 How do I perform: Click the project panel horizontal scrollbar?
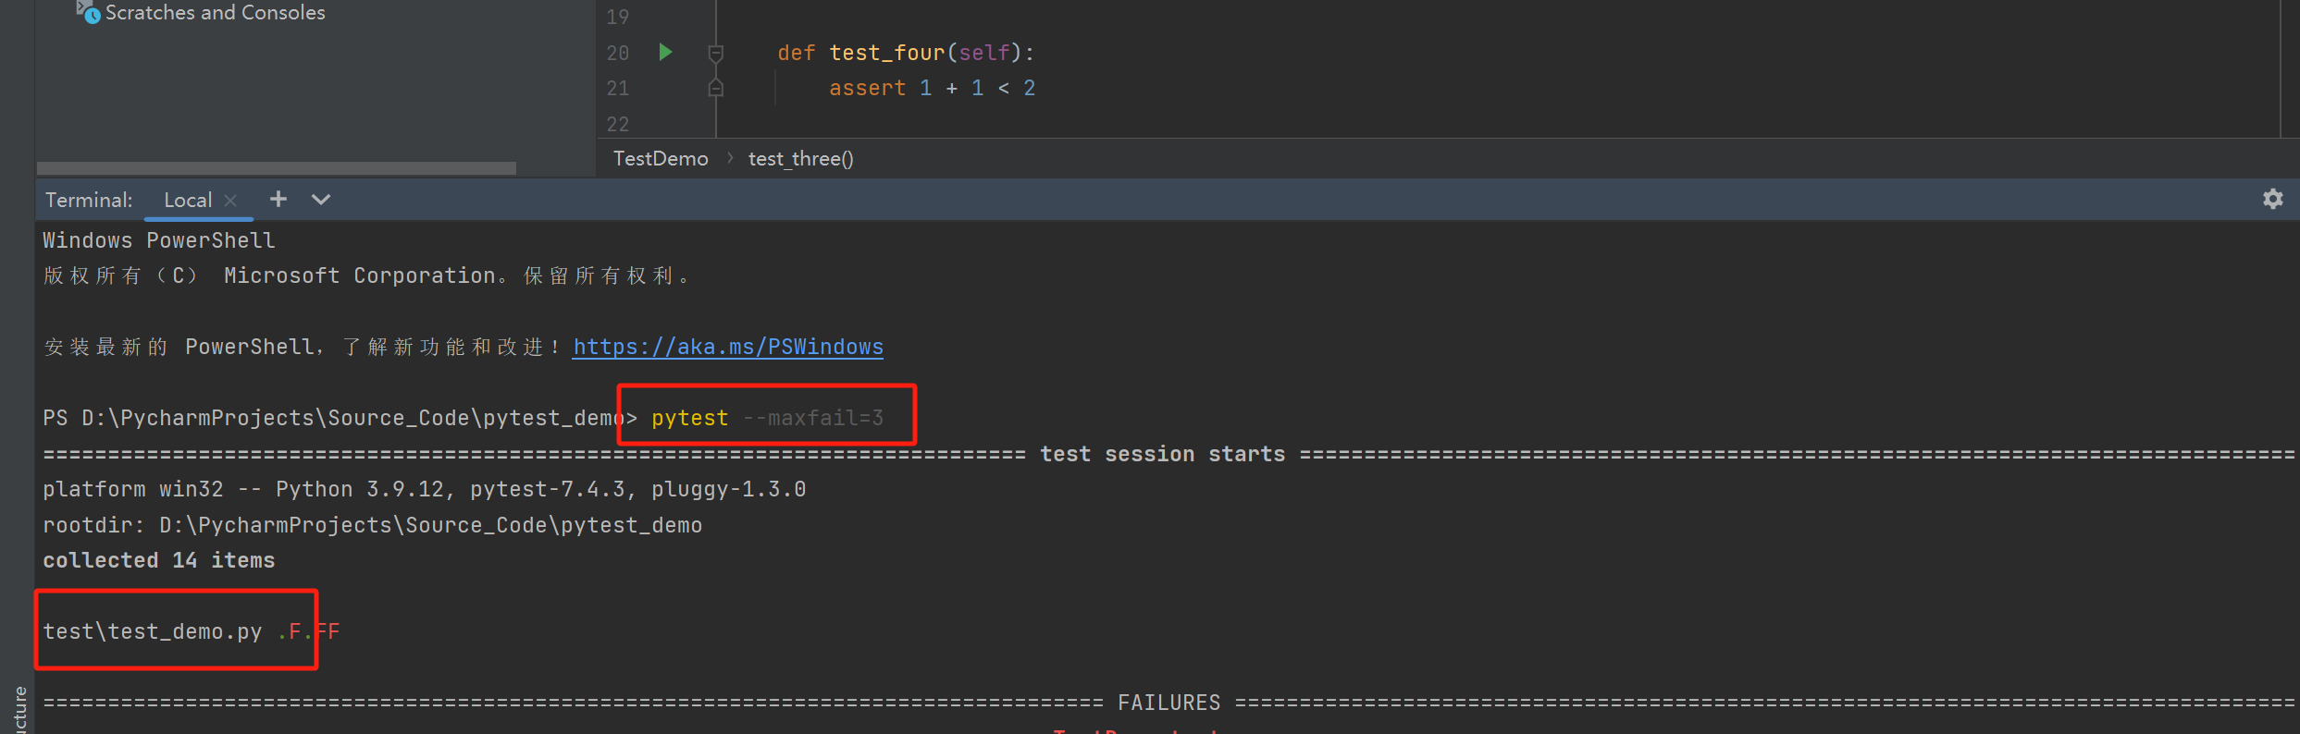[276, 168]
